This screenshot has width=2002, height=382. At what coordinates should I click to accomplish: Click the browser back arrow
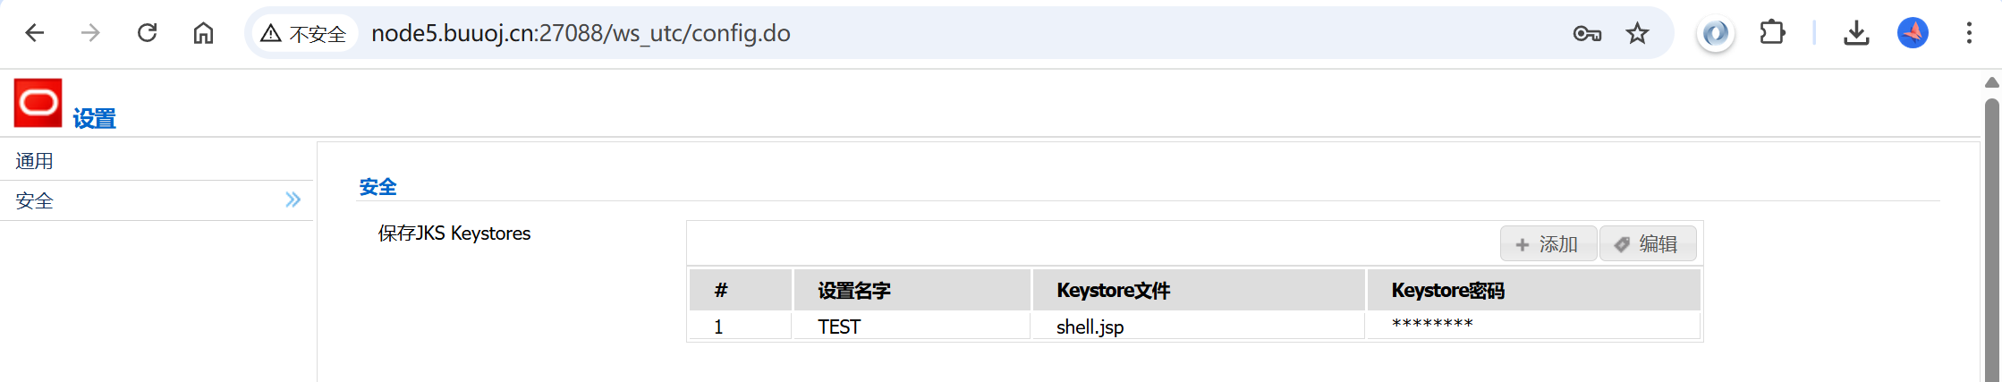coord(35,33)
